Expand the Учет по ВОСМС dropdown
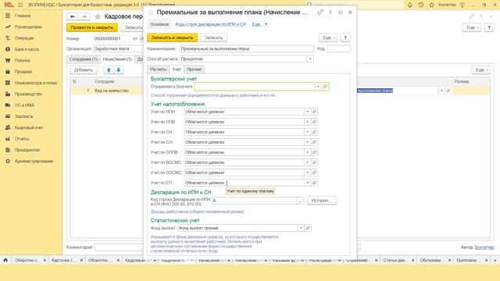Image resolution: width=500 pixels, height=281 pixels. (x=307, y=162)
